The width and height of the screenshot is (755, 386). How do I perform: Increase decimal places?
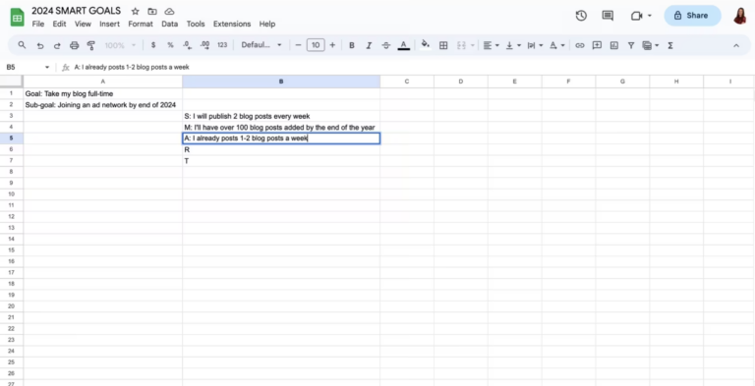pyautogui.click(x=204, y=45)
